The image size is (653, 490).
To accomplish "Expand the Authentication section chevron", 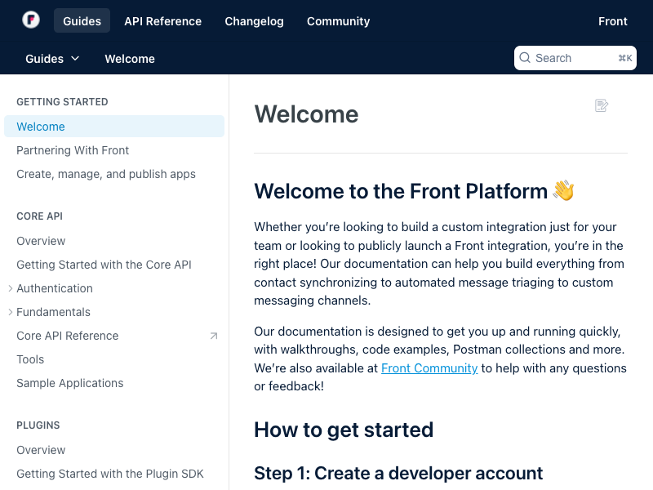I will click(x=11, y=288).
